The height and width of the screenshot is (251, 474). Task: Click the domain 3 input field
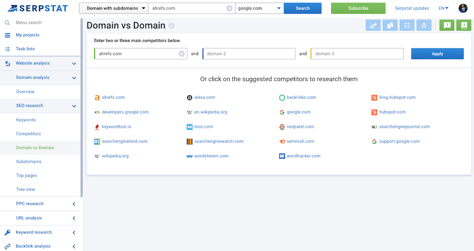357,54
